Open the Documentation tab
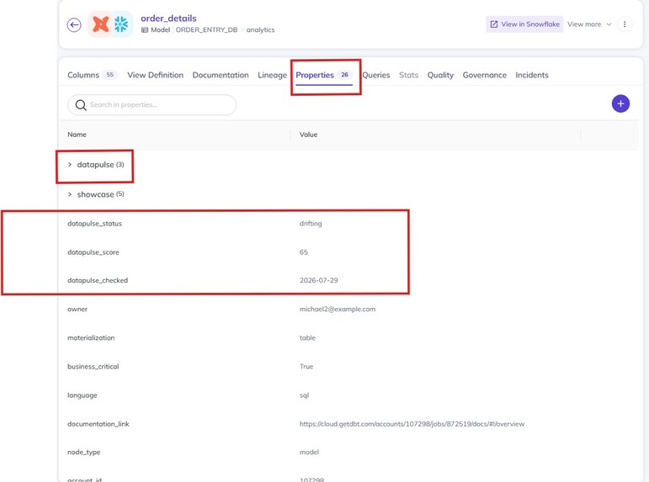 pyautogui.click(x=221, y=76)
